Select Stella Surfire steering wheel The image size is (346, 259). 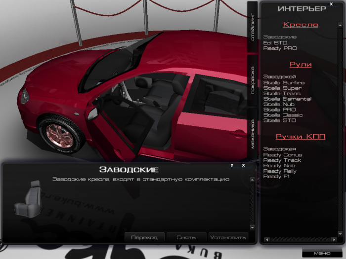[x=284, y=82]
